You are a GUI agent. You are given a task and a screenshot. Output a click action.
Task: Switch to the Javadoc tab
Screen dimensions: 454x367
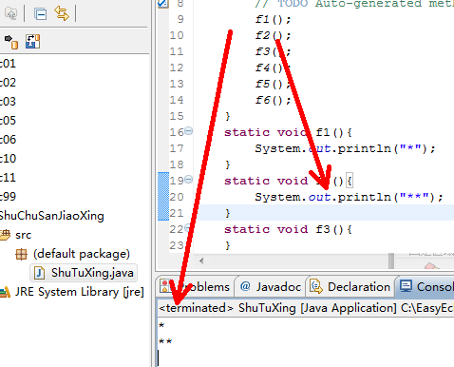click(271, 287)
